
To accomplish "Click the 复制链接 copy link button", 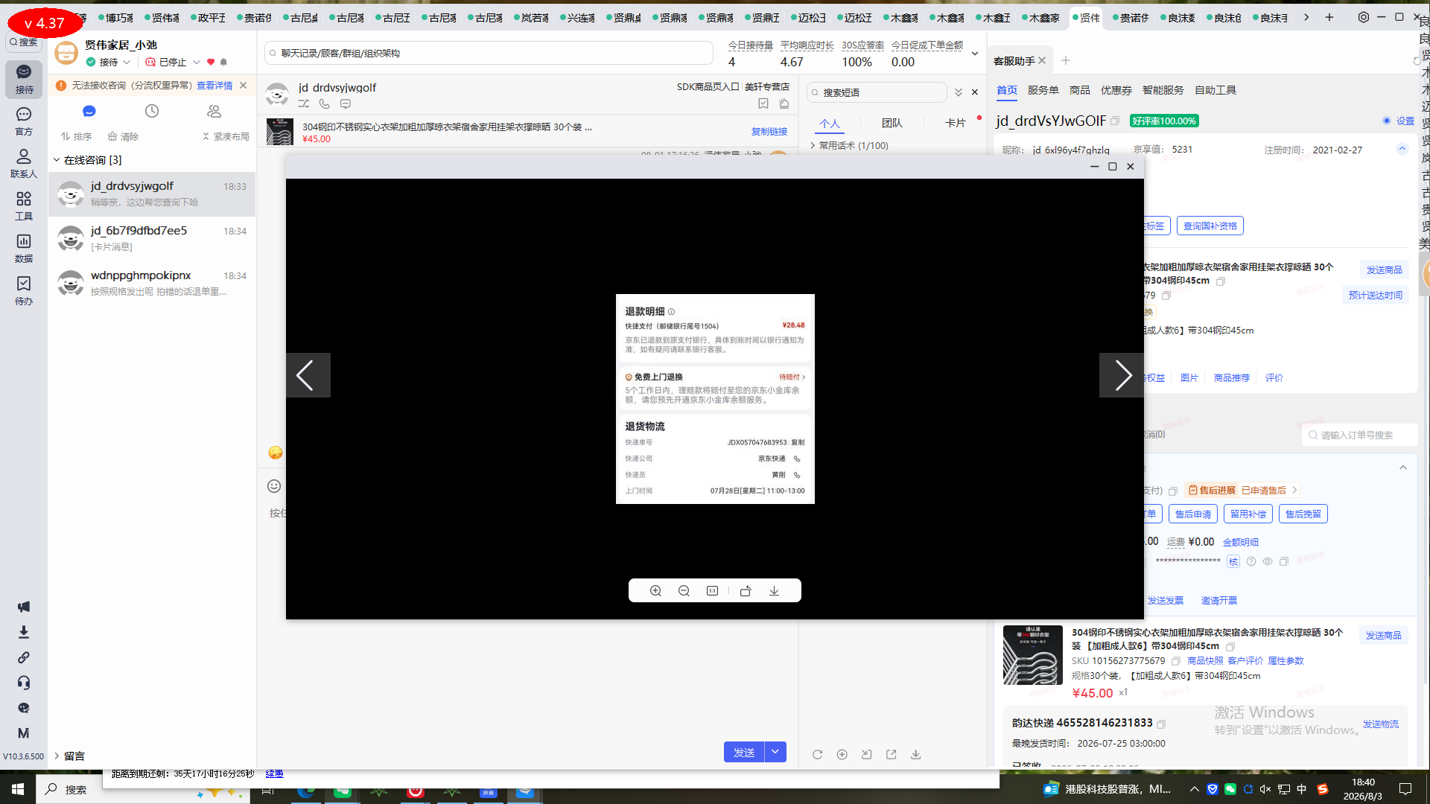I will pos(769,131).
